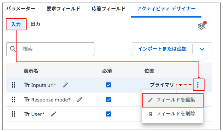Click the drag handle of User row

[x=13, y=114]
